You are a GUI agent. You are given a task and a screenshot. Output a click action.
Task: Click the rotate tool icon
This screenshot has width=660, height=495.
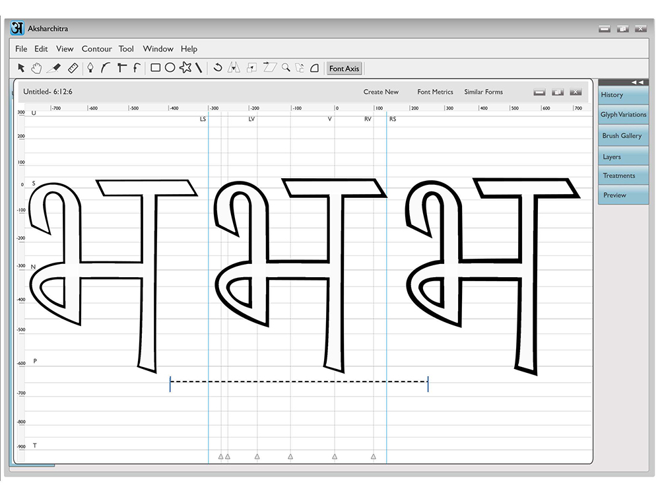click(x=218, y=67)
